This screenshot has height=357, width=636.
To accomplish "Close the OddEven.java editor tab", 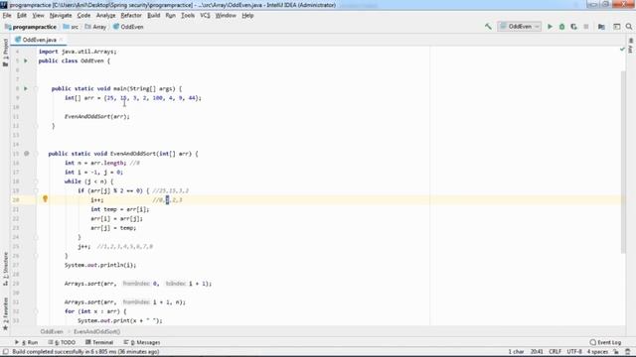I will pyautogui.click(x=62, y=40).
